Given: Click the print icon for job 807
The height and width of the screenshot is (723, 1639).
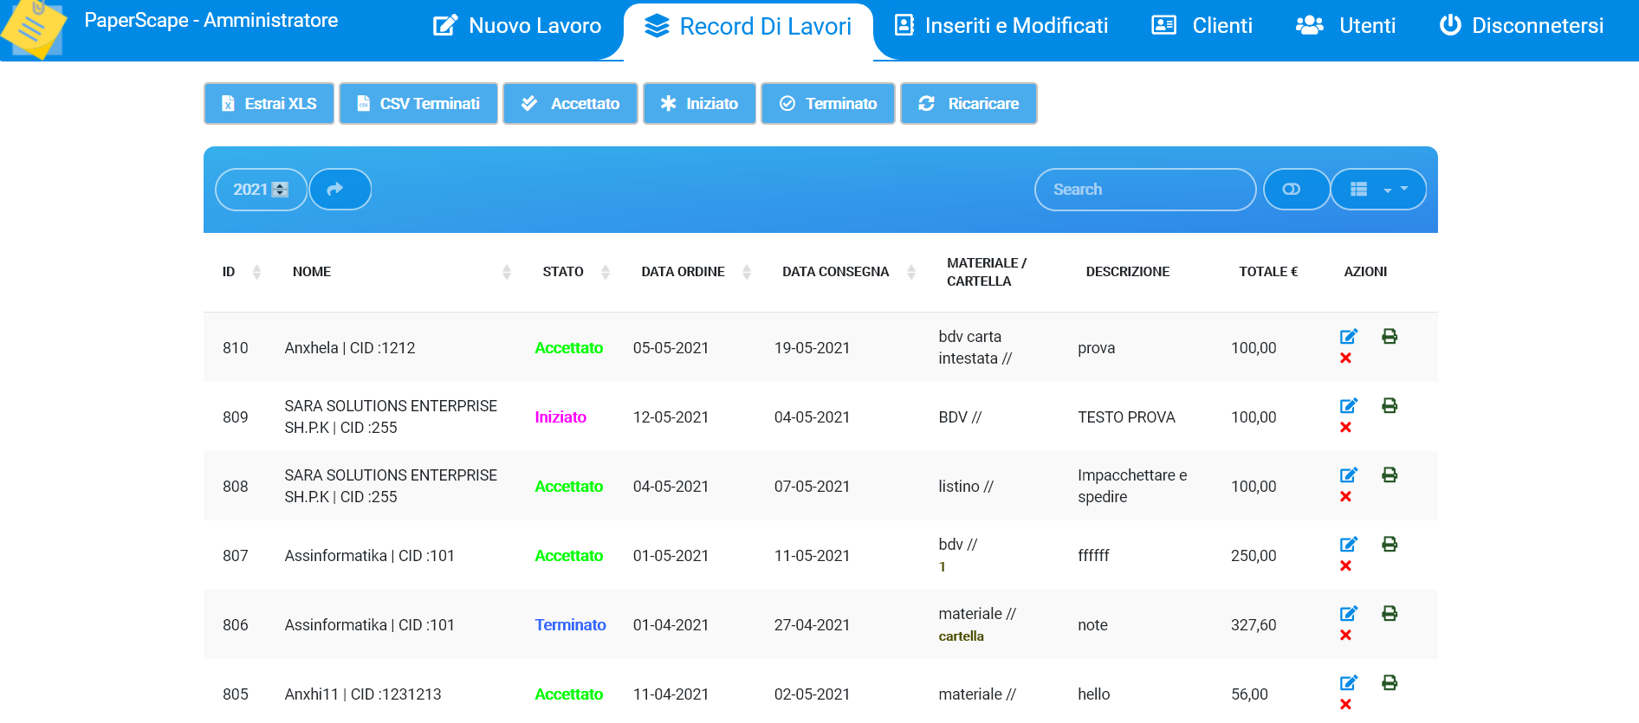Looking at the screenshot, I should click(x=1390, y=545).
